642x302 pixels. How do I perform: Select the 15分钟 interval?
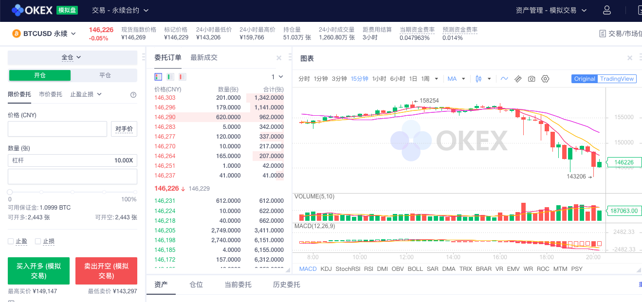tap(359, 79)
